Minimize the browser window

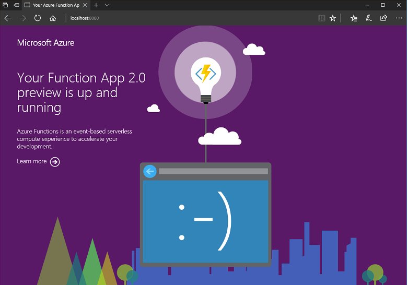pos(367,5)
